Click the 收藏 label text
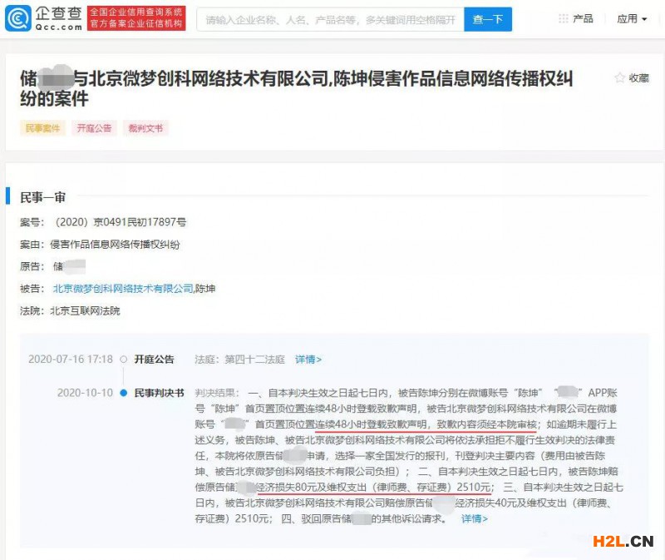The height and width of the screenshot is (560, 665). click(638, 78)
